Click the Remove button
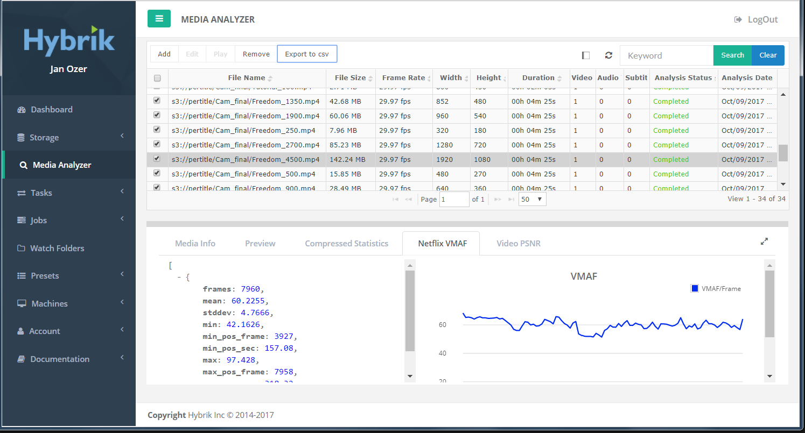The width and height of the screenshot is (805, 433). click(256, 54)
